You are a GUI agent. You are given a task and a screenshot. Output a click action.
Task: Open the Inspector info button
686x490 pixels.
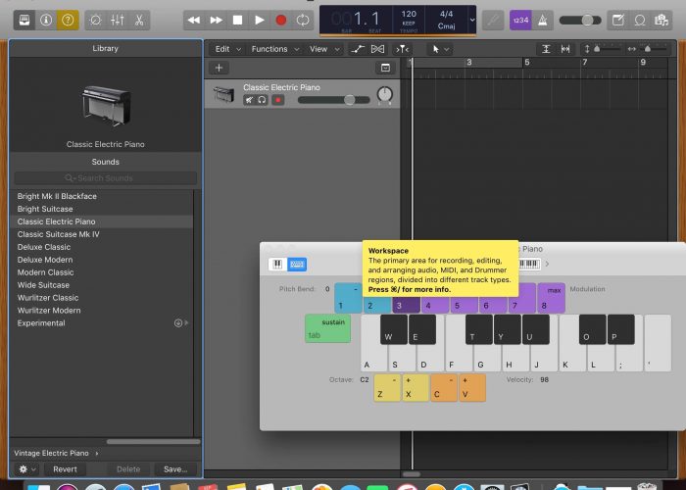(x=46, y=21)
